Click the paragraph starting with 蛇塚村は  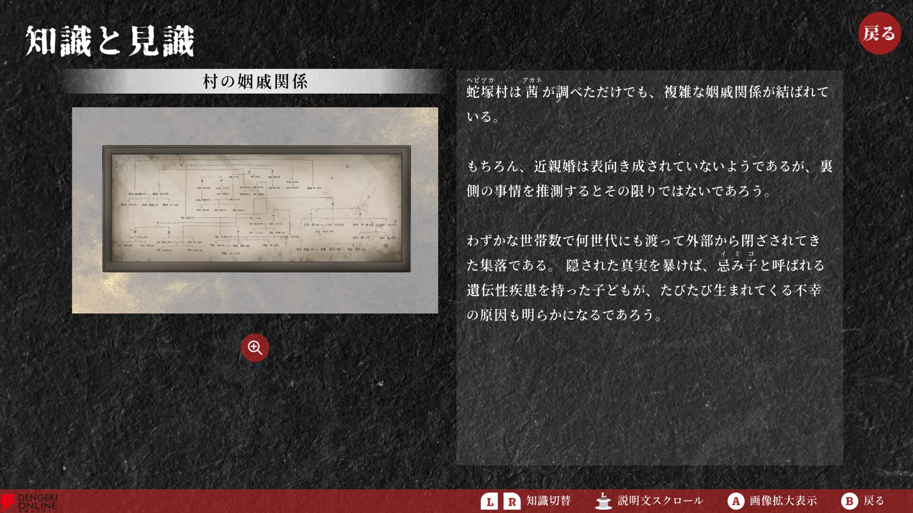click(x=648, y=100)
